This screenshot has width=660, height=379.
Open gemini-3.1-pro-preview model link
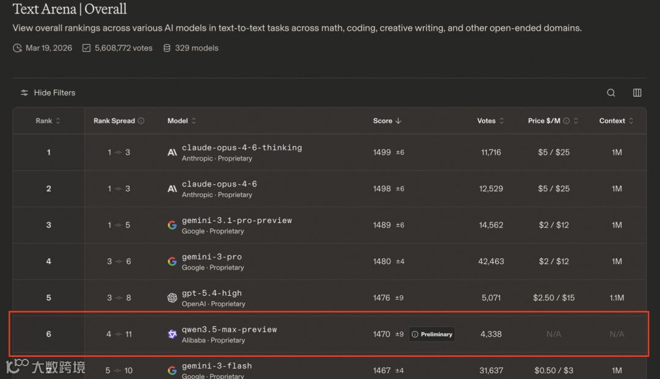(x=237, y=220)
